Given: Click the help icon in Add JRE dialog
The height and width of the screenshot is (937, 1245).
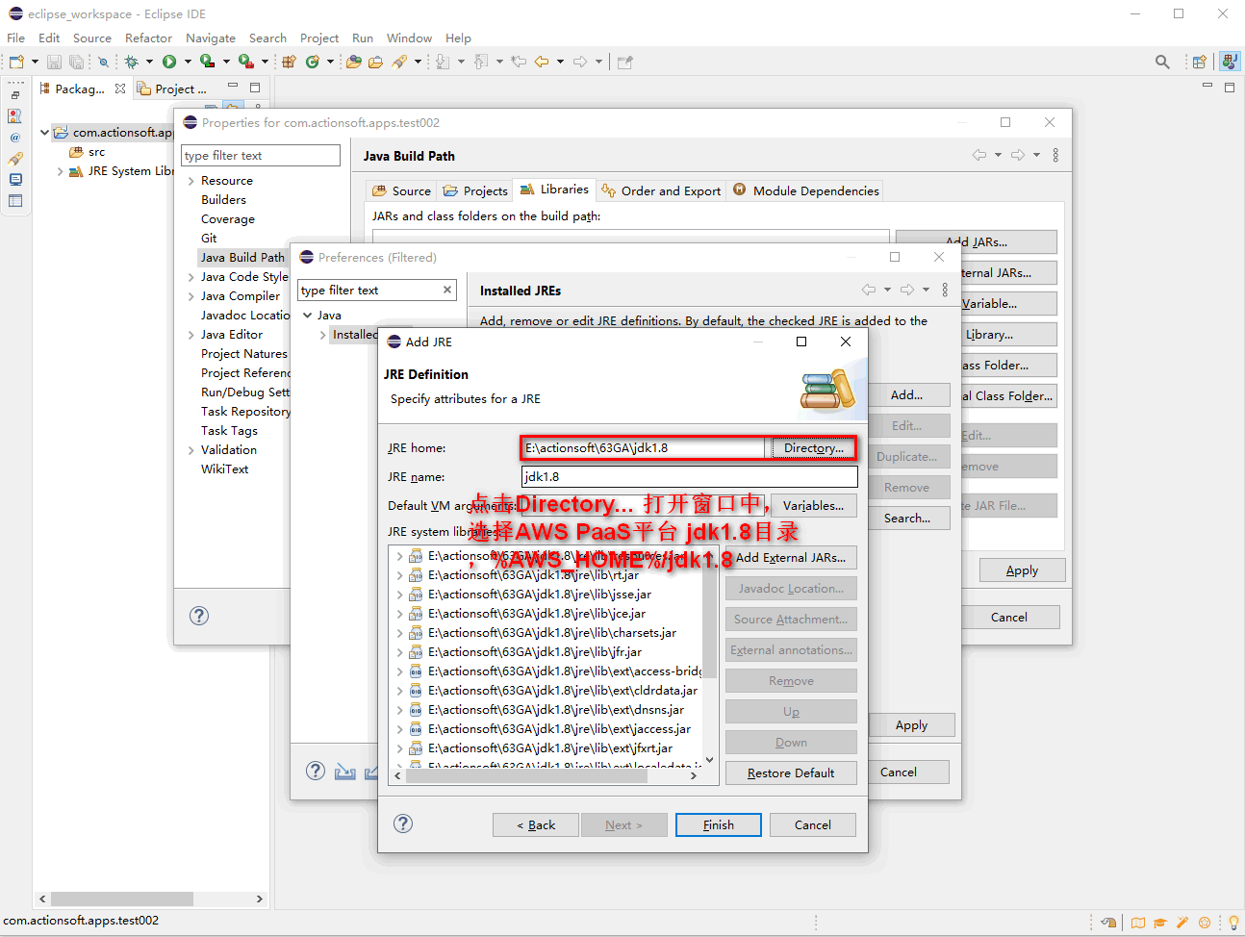Looking at the screenshot, I should pyautogui.click(x=404, y=823).
